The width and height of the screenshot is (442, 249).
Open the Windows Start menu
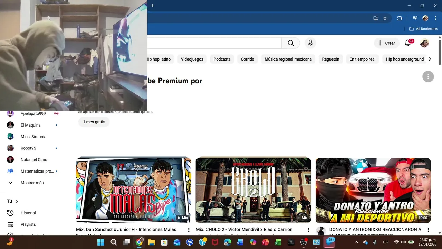(101, 242)
